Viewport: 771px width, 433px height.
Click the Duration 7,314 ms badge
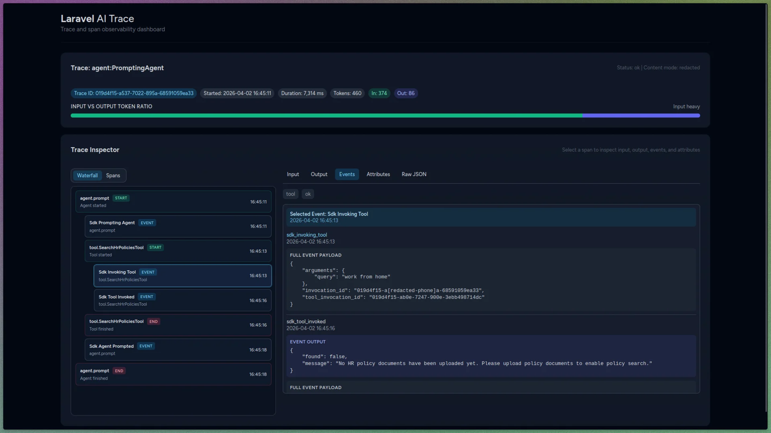pyautogui.click(x=302, y=93)
